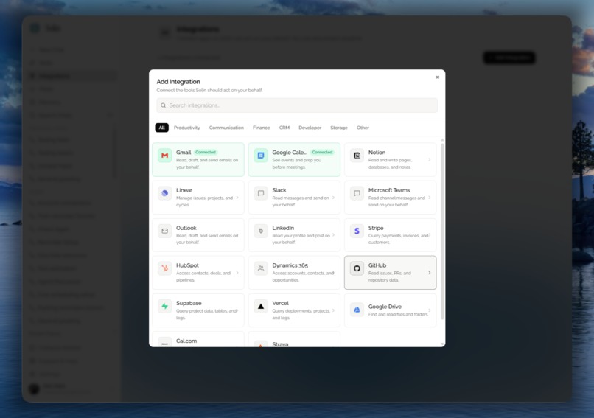Click the Stripe S logo icon

click(357, 231)
